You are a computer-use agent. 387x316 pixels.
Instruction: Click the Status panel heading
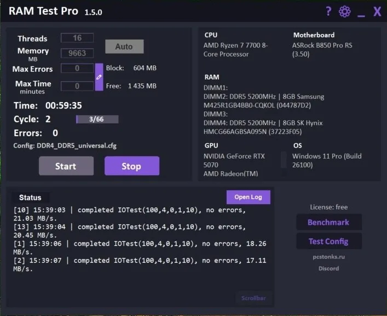click(x=30, y=198)
